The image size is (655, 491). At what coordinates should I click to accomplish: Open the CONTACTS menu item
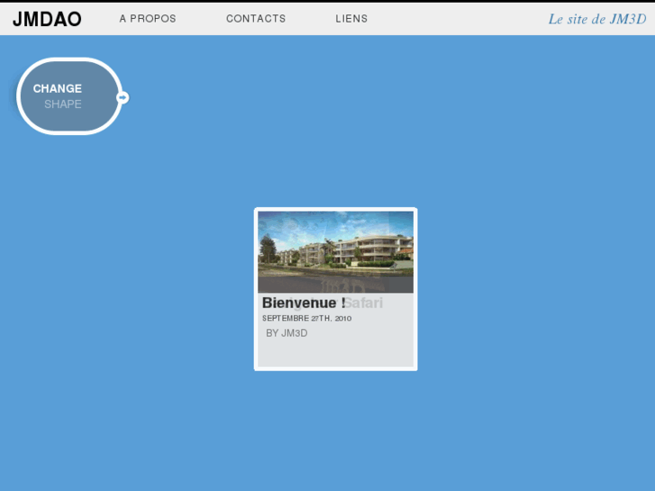[256, 19]
